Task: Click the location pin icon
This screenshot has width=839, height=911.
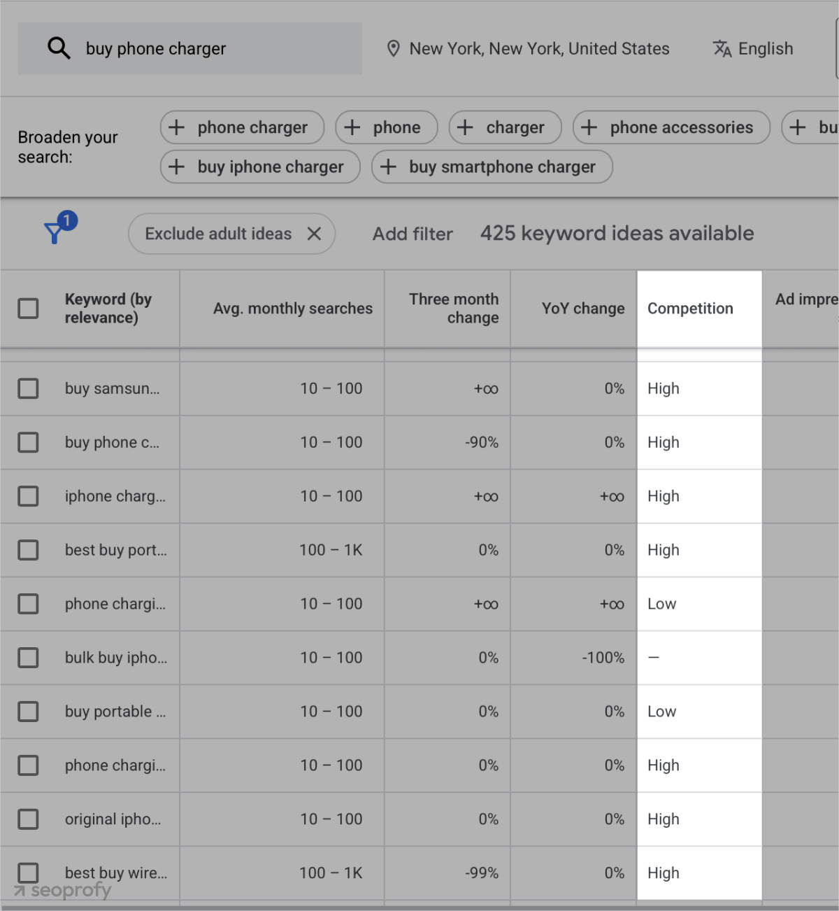Action: (393, 48)
